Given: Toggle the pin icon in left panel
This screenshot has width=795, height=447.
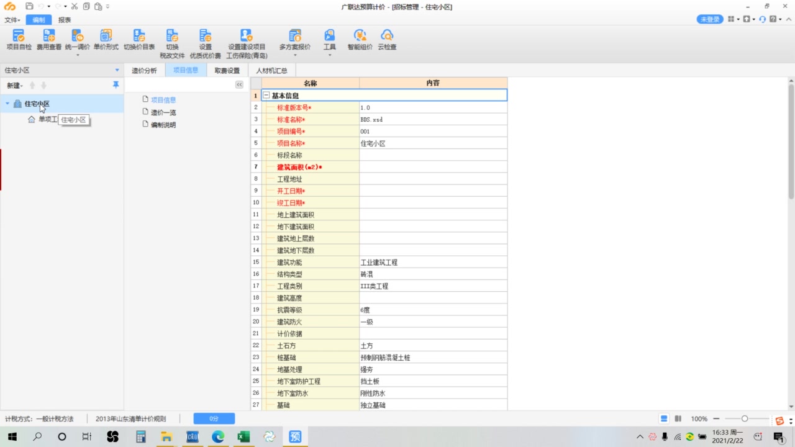Looking at the screenshot, I should tap(116, 85).
